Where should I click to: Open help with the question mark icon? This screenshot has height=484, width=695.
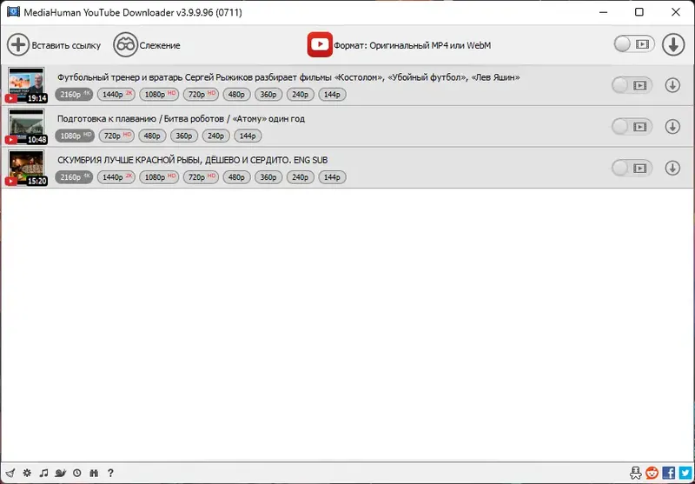[x=110, y=473]
